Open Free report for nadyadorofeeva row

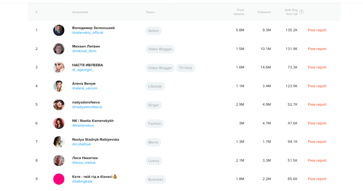point(317,105)
